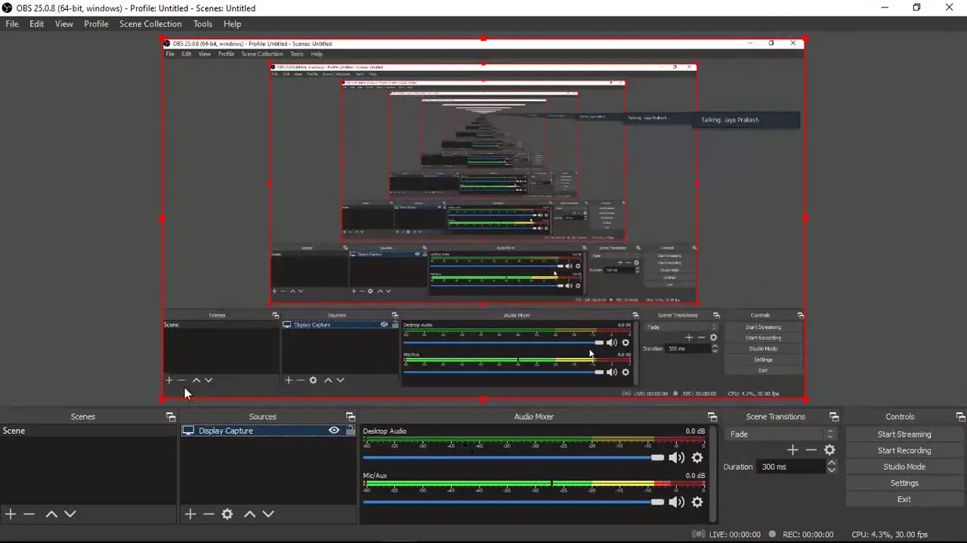This screenshot has height=543, width=967.
Task: Open the Help menu
Action: (x=232, y=24)
